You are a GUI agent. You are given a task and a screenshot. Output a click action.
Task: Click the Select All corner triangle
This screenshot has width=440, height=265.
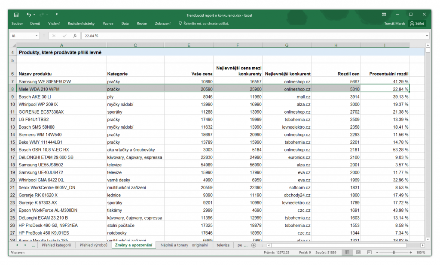pyautogui.click(x=13, y=45)
